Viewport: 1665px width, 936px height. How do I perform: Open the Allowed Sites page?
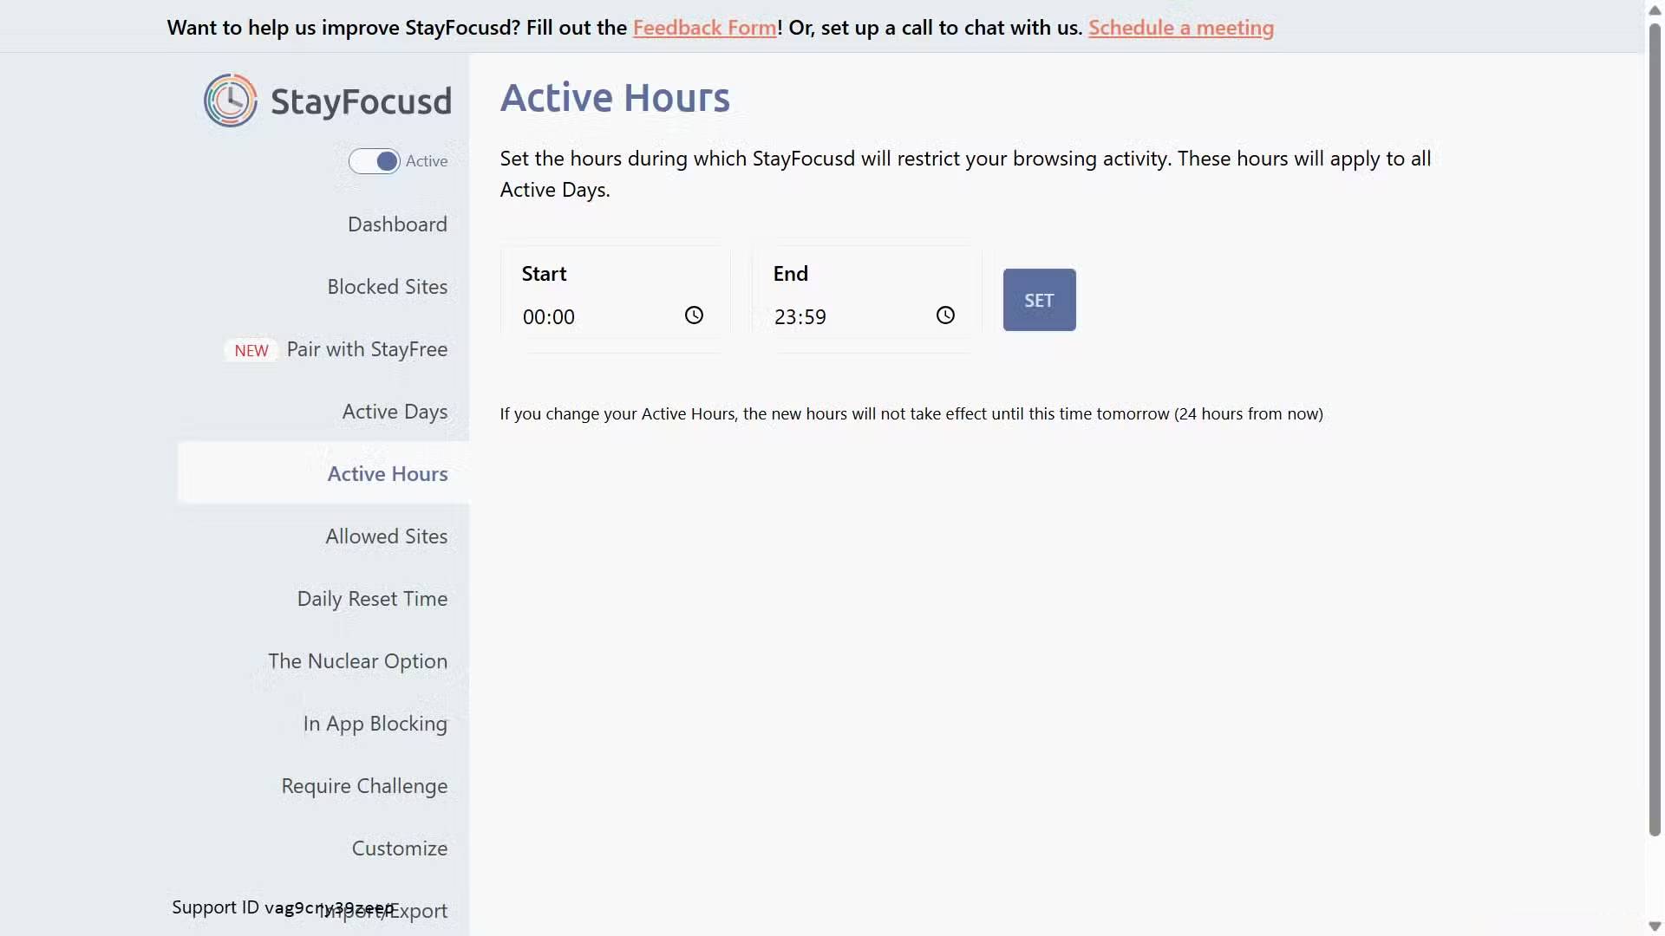(386, 536)
